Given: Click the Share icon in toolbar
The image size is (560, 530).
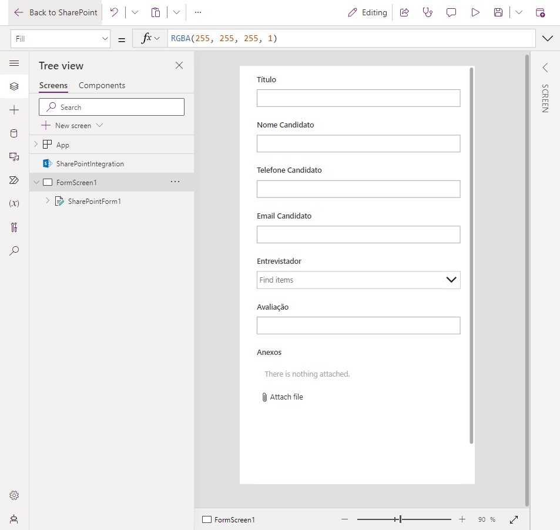Looking at the screenshot, I should point(404,12).
